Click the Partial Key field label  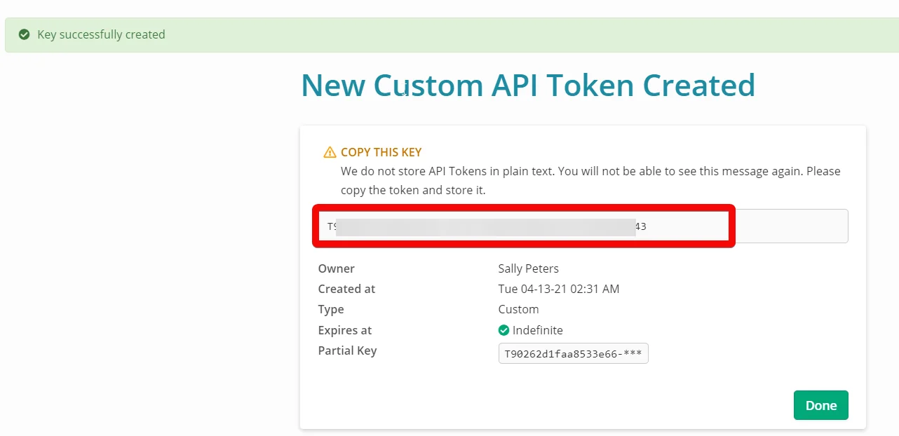(347, 350)
